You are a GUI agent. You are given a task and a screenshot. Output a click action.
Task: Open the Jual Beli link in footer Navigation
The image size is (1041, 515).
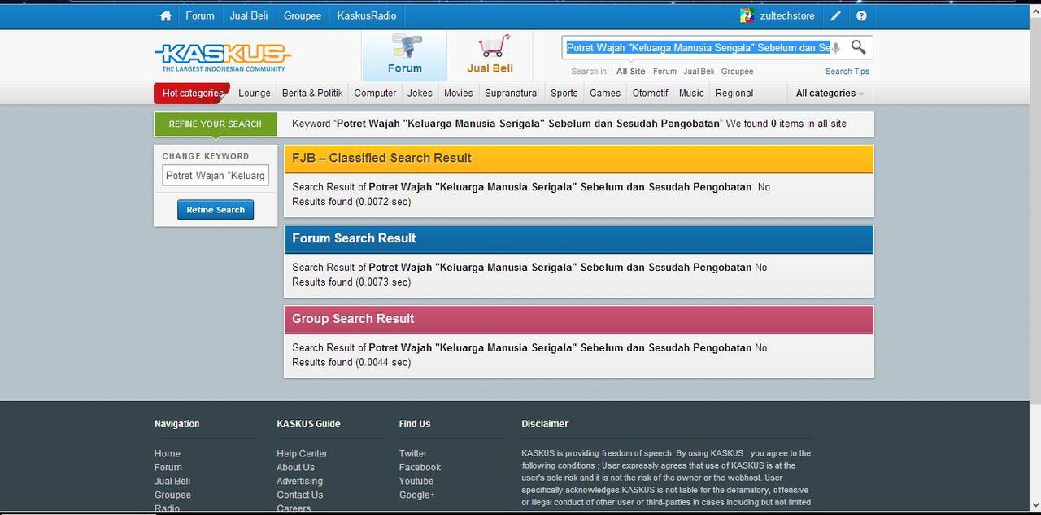tap(172, 482)
